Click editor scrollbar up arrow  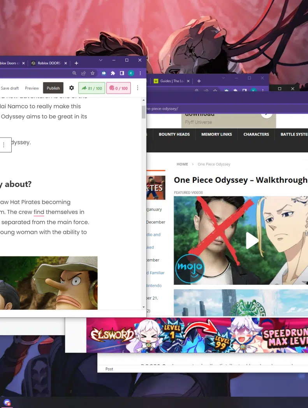click(144, 100)
